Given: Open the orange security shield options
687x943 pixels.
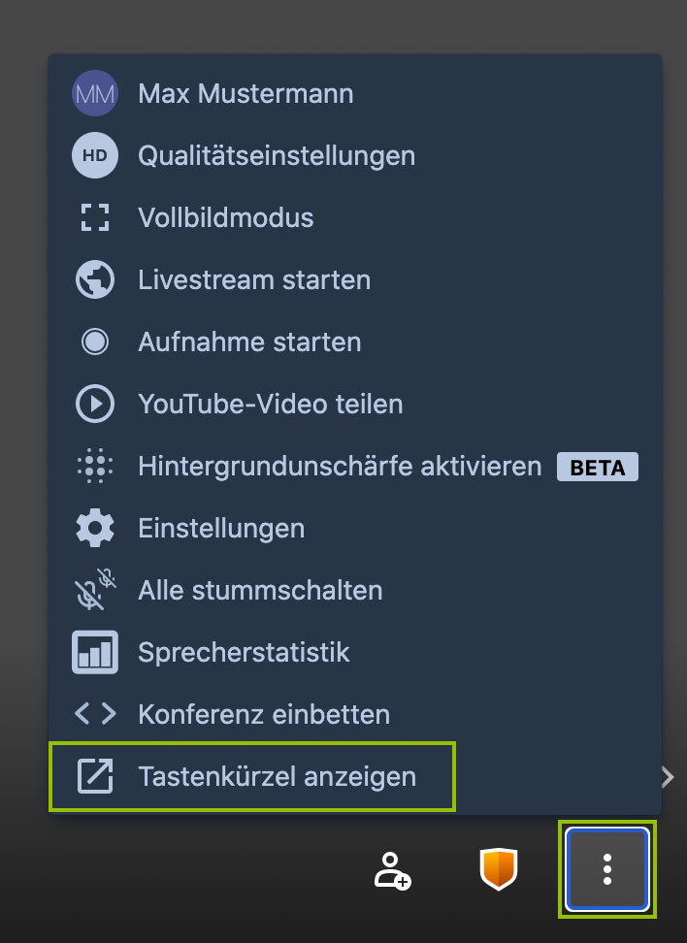Looking at the screenshot, I should click(499, 869).
